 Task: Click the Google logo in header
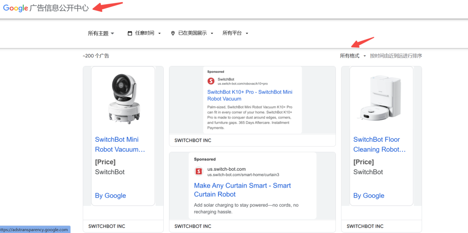[x=16, y=8]
